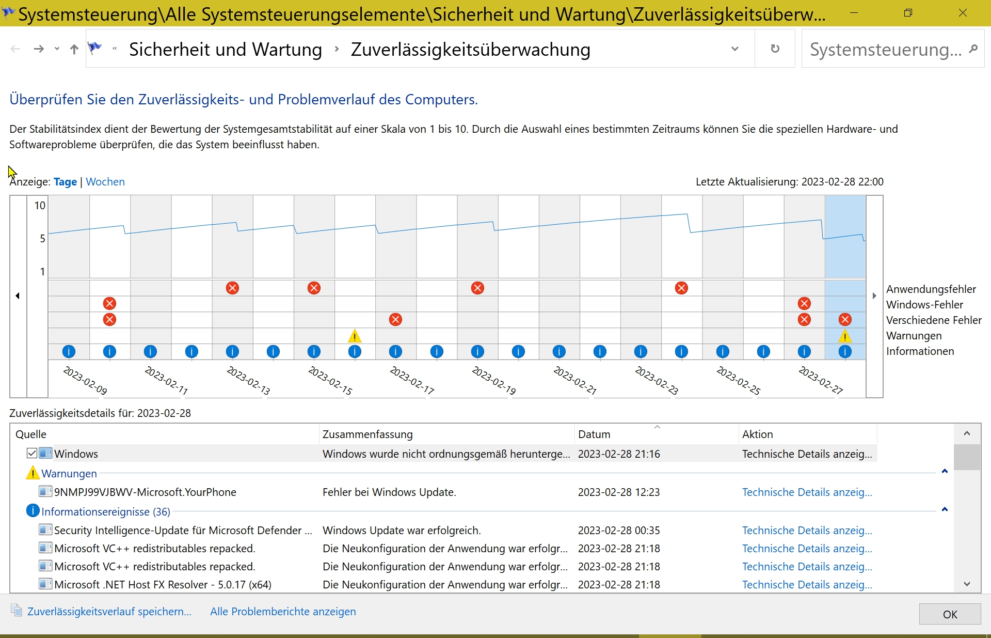Screen dimensions: 991x638
Task: Select Tage view
Action: point(65,182)
